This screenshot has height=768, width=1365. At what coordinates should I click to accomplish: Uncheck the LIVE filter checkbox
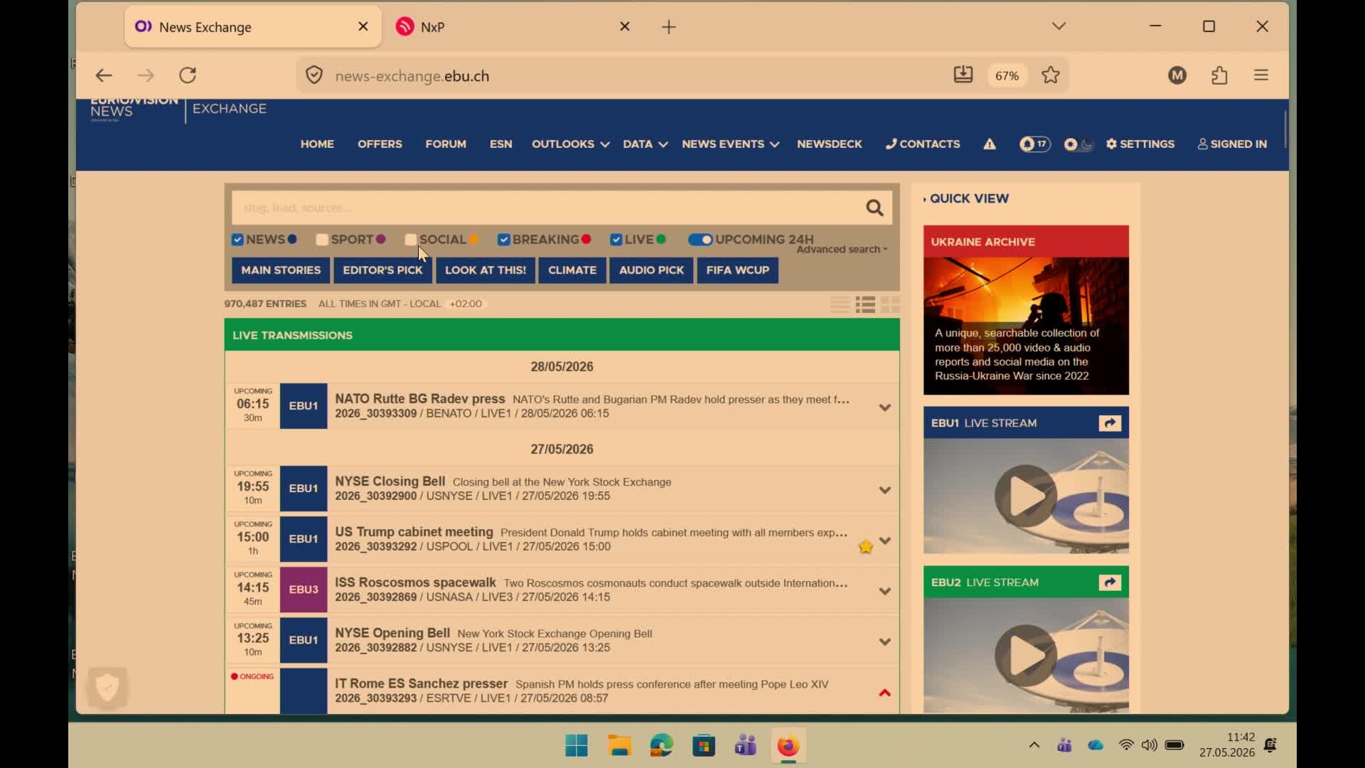pos(616,240)
